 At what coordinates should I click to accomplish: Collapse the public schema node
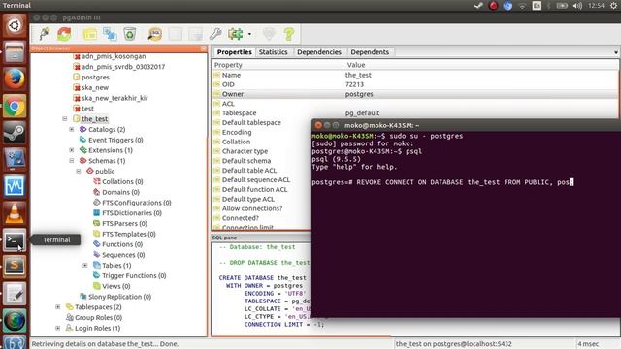coord(79,171)
